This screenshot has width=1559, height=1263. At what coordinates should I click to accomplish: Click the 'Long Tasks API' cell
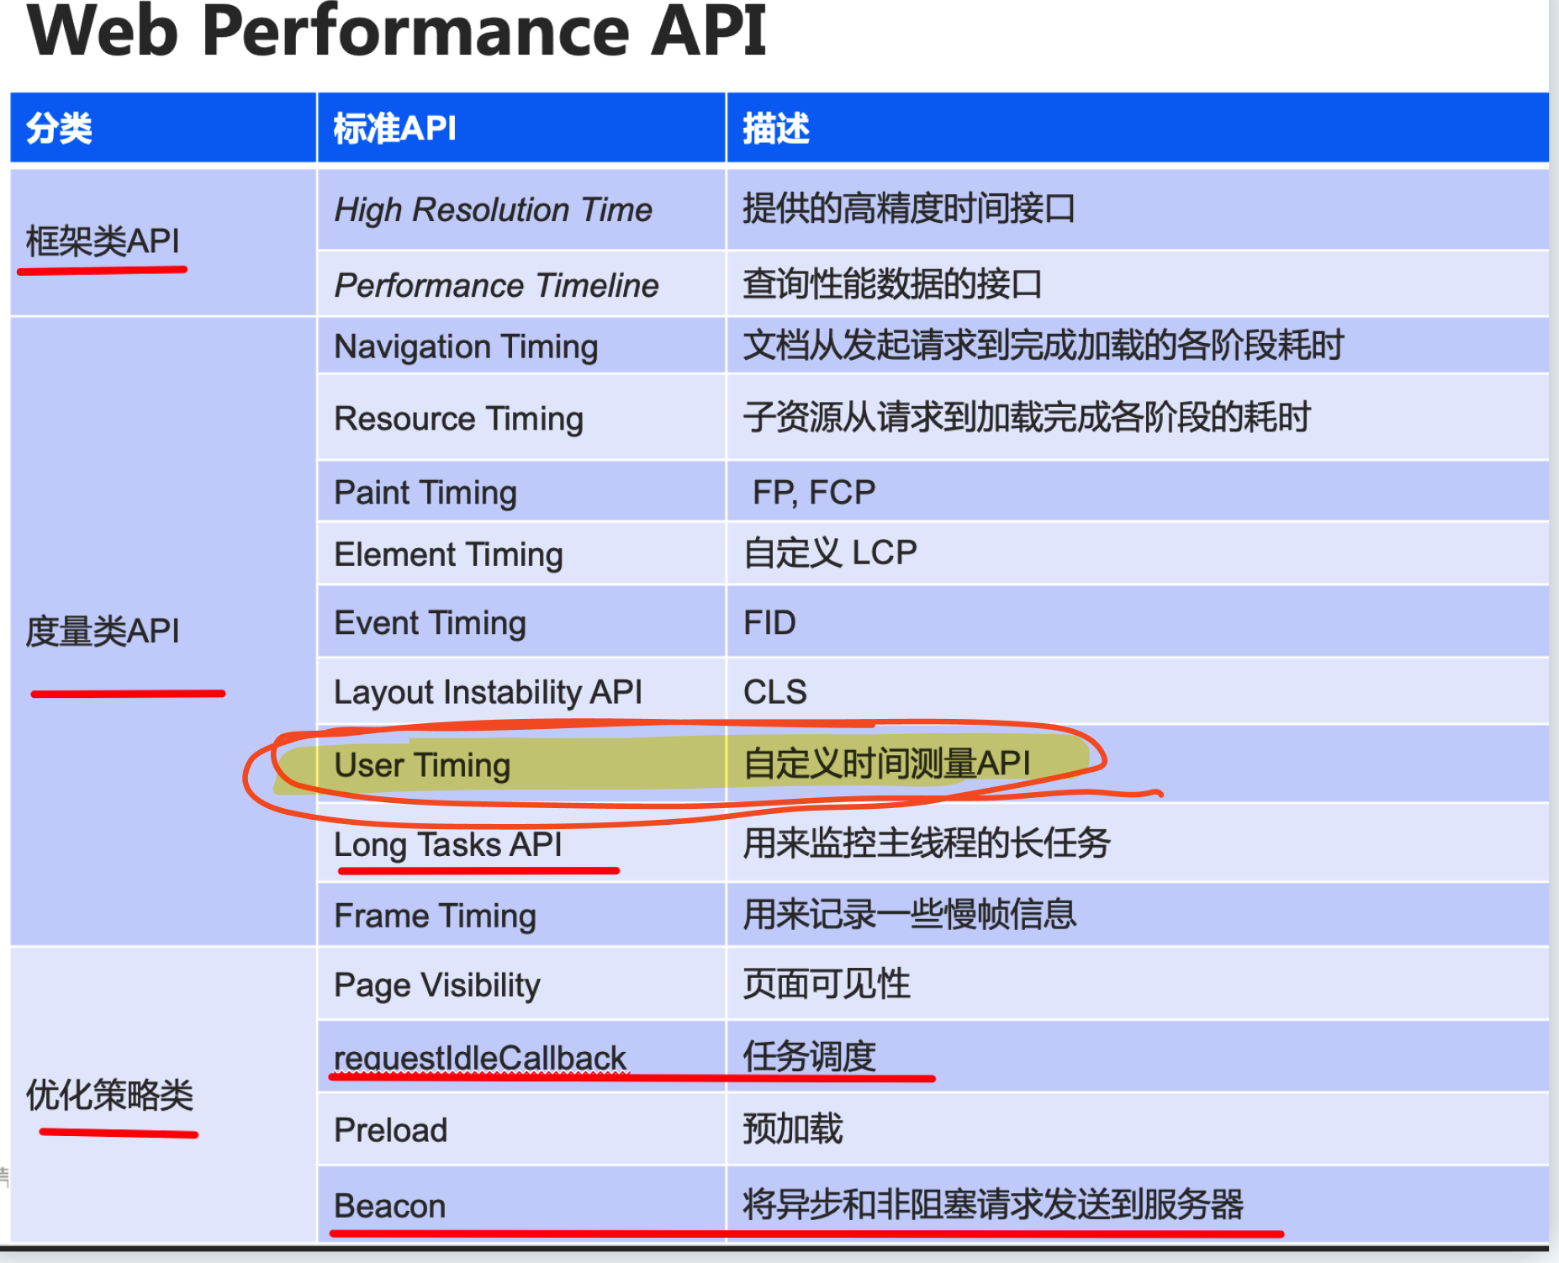coord(521,843)
